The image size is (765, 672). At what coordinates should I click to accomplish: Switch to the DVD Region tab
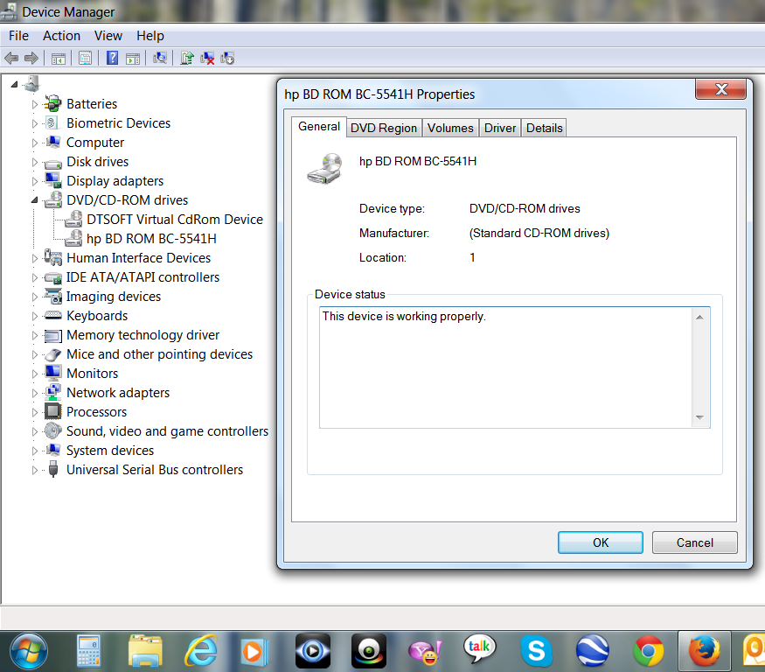click(384, 128)
